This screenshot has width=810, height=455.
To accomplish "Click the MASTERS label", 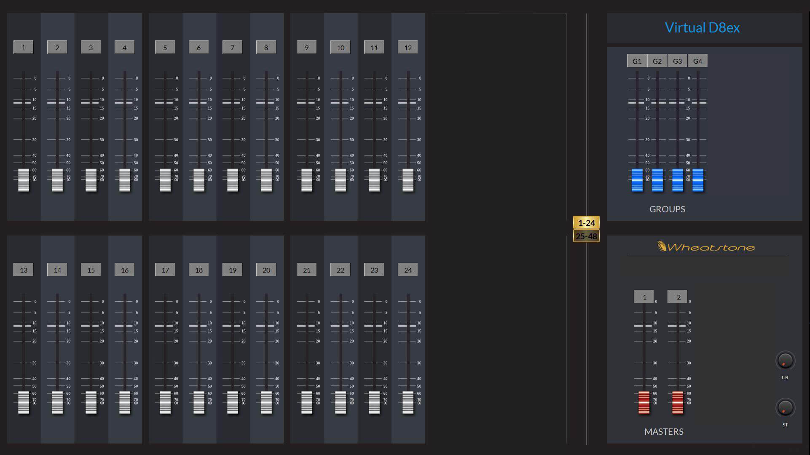I will pyautogui.click(x=664, y=431).
